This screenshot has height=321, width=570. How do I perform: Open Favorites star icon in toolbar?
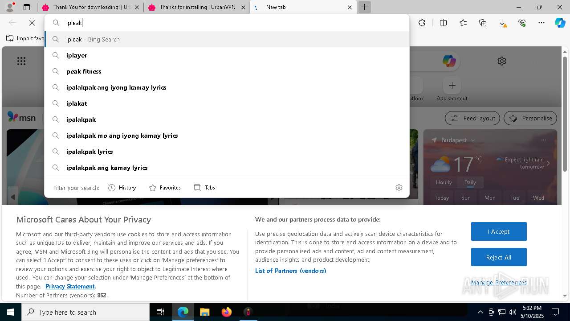pyautogui.click(x=463, y=23)
